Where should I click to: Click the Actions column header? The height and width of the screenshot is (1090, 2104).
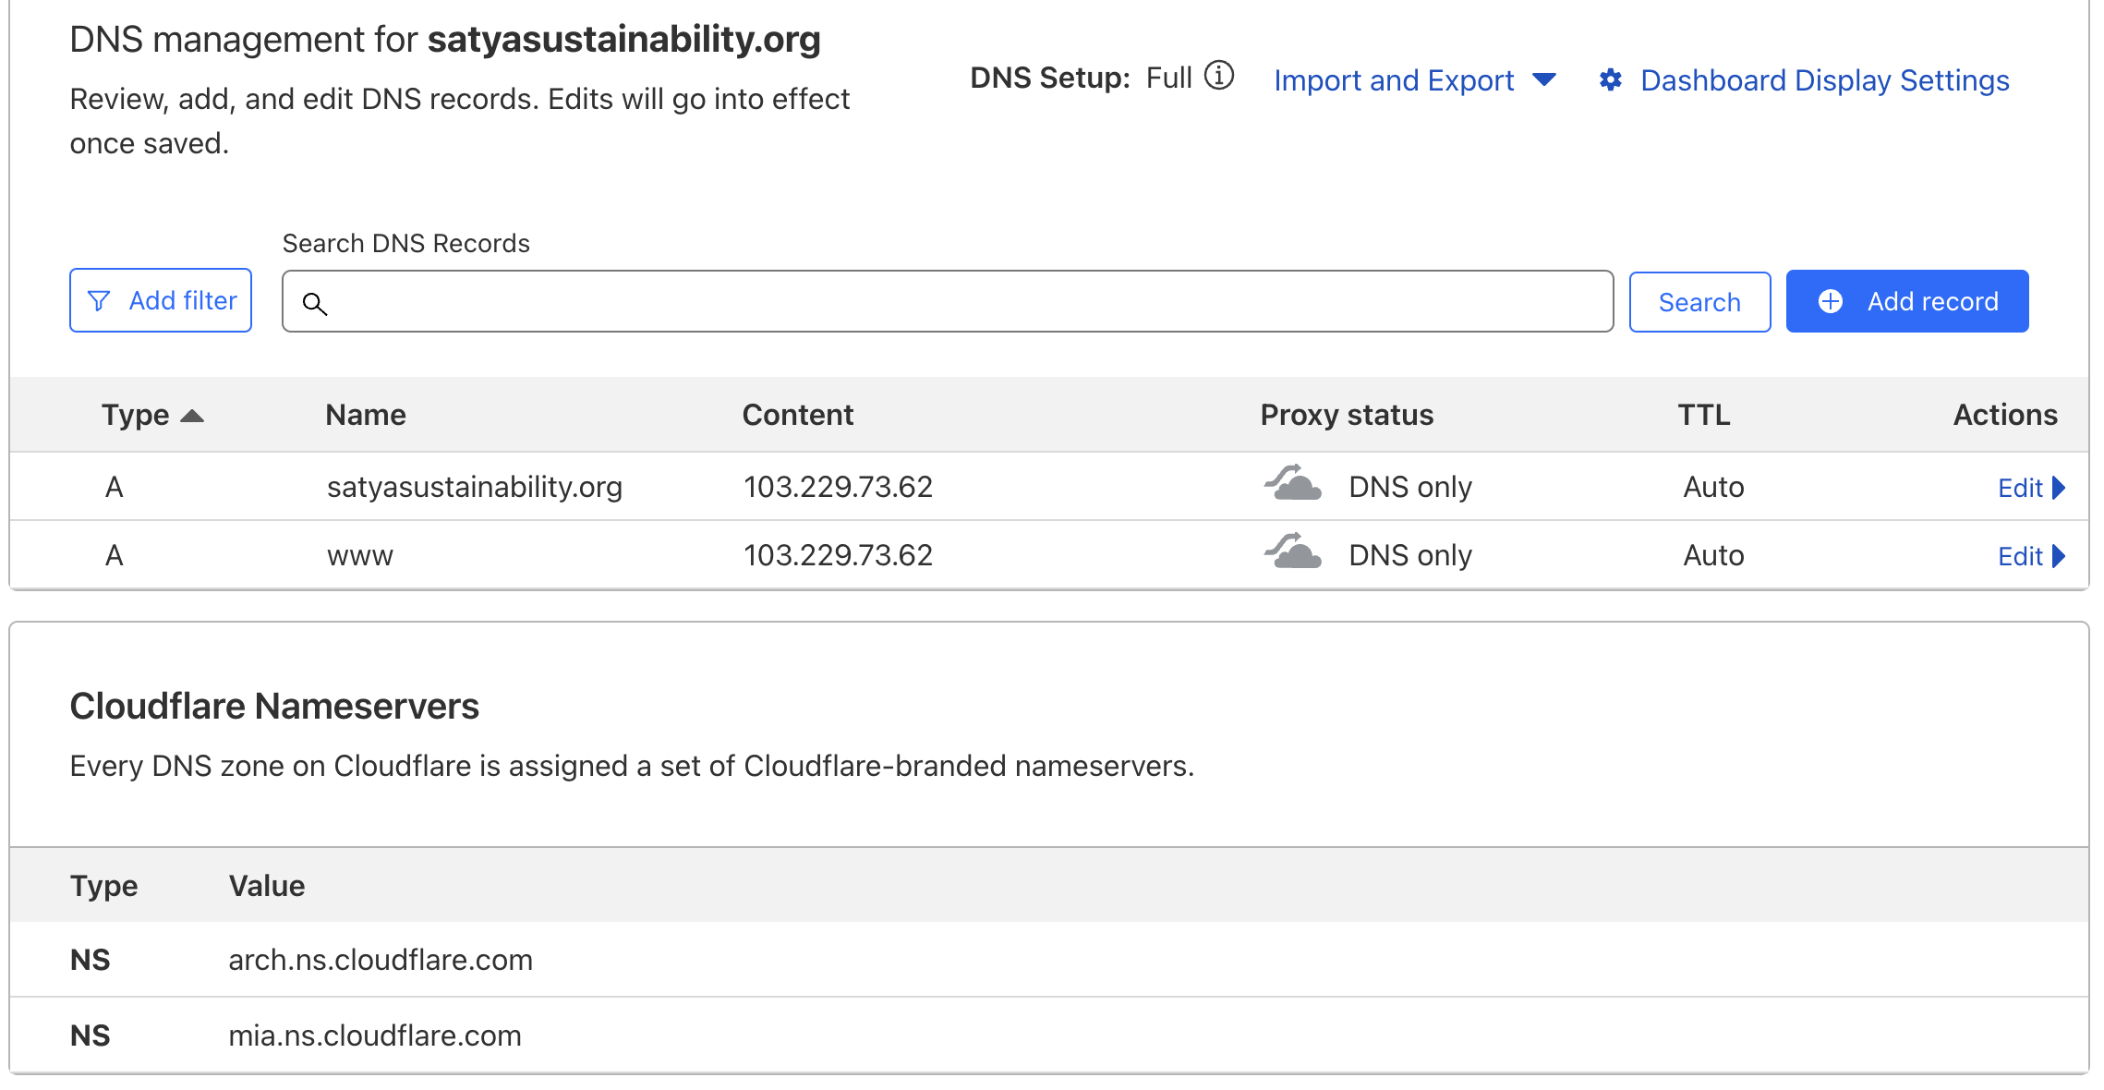(x=2005, y=415)
